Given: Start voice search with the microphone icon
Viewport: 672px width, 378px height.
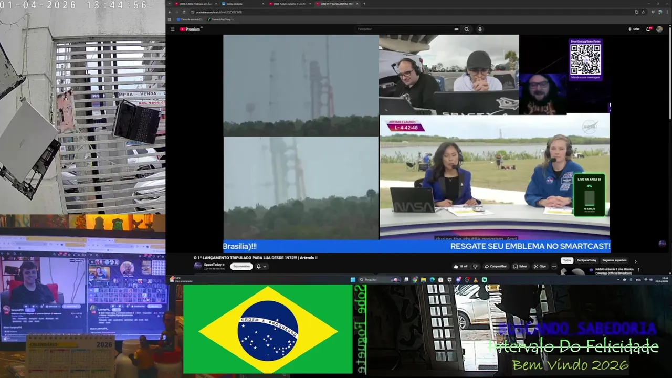Looking at the screenshot, I should pos(480,29).
